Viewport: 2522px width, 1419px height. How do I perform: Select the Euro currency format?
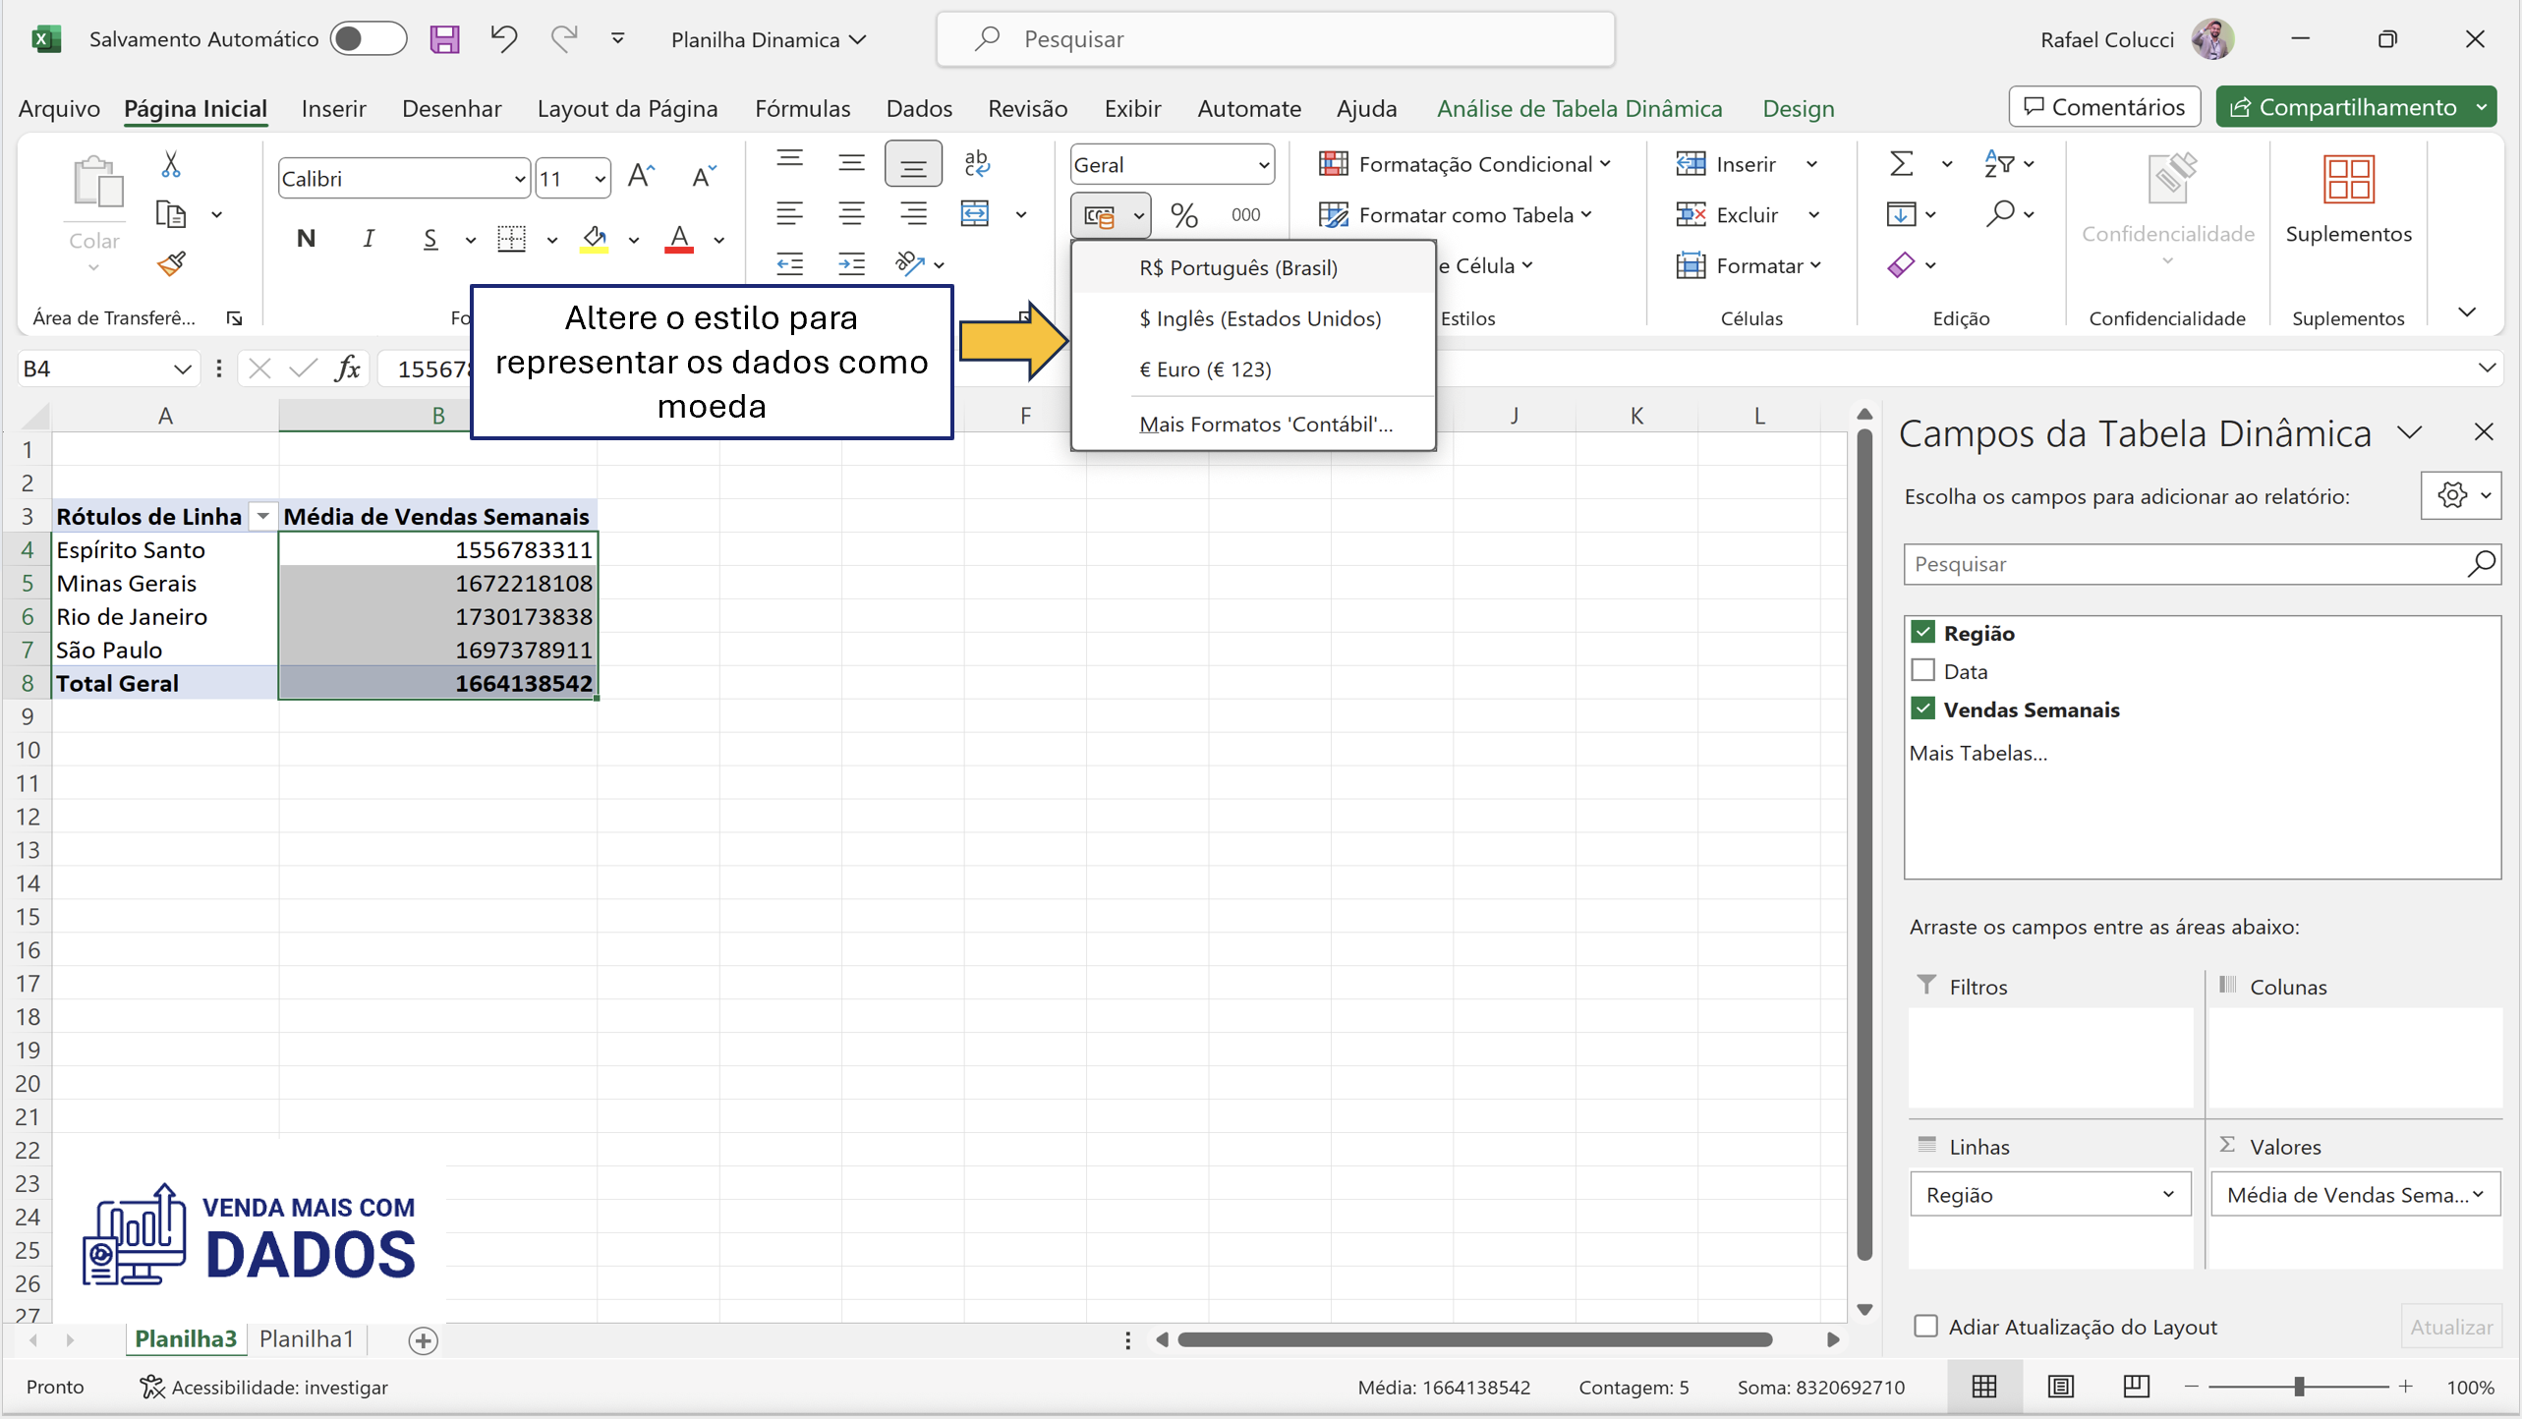tap(1205, 369)
